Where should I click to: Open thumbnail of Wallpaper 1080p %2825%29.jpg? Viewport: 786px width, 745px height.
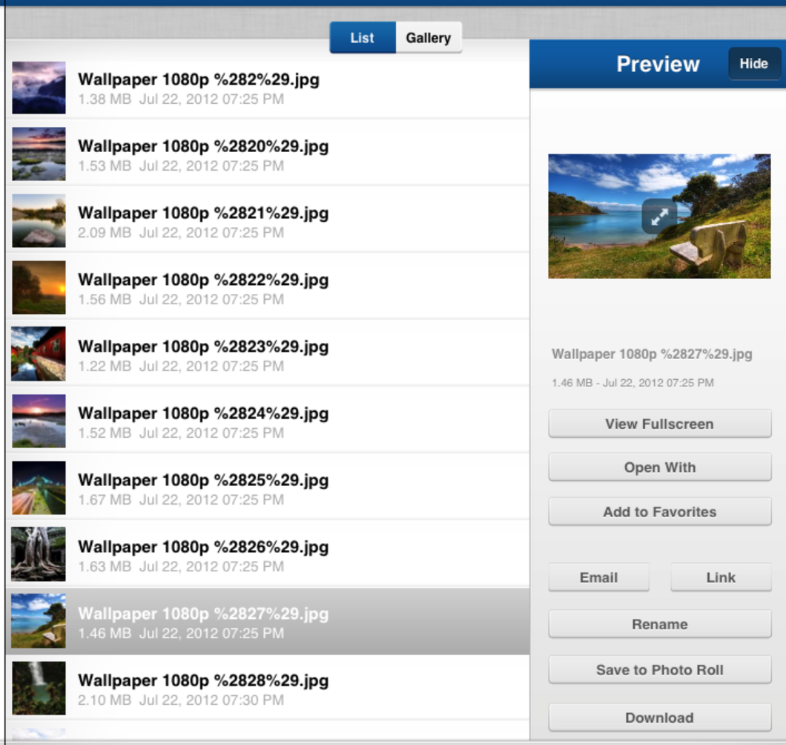click(x=39, y=488)
